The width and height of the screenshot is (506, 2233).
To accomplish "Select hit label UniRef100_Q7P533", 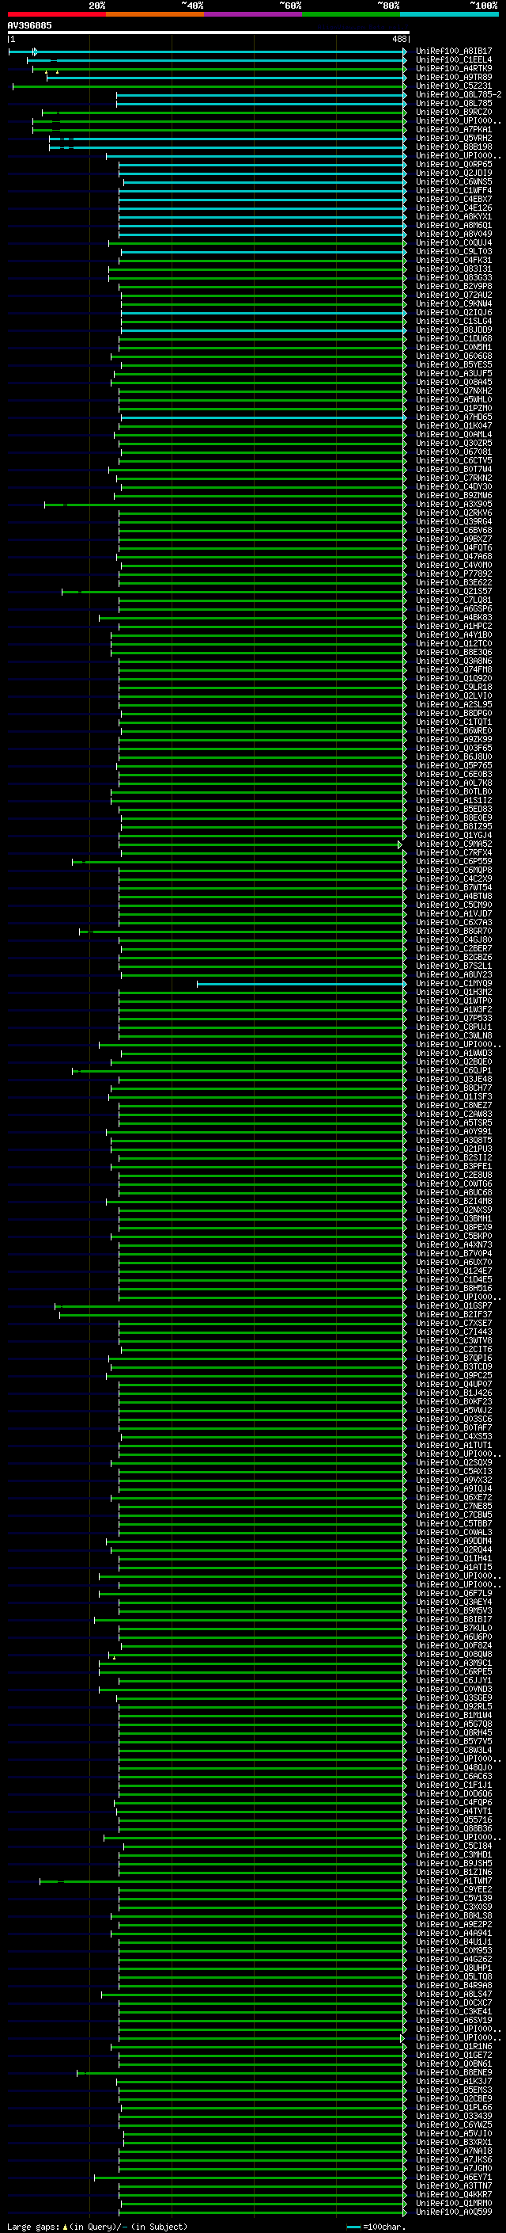I will click(453, 1019).
